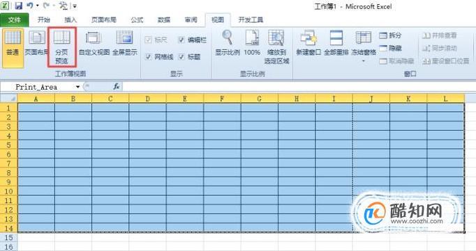Switch to the Insert (插入) tab
476x251 pixels.
coord(70,20)
